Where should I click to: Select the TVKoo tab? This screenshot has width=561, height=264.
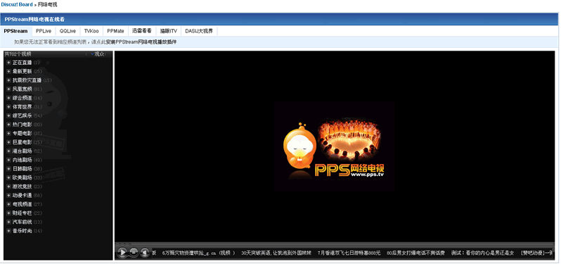[91, 31]
